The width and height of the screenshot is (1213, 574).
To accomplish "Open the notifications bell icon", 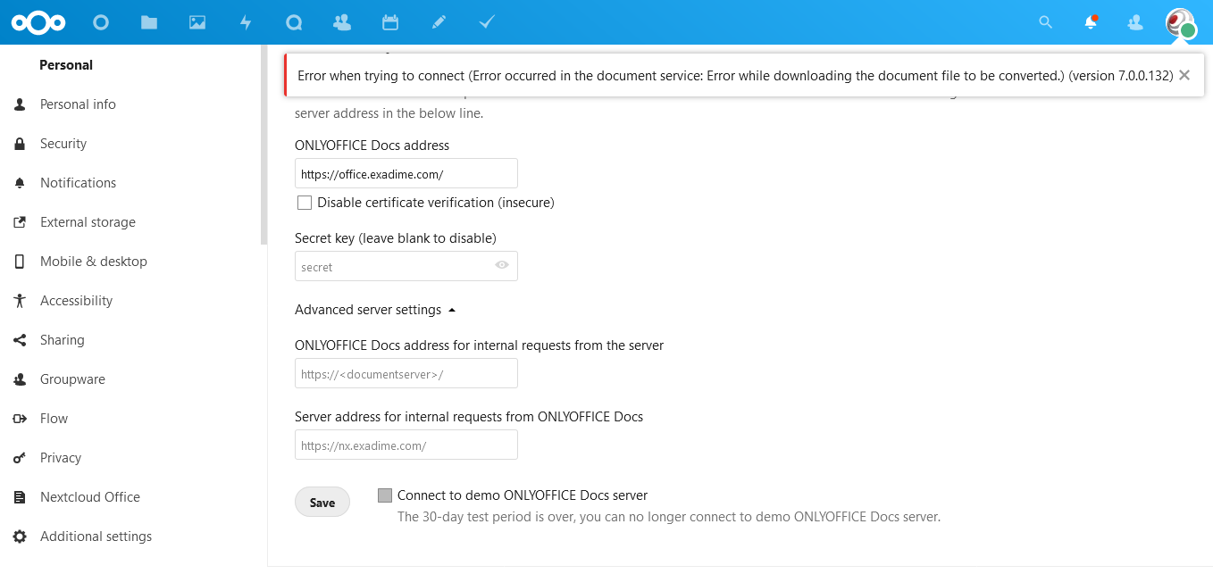I will pyautogui.click(x=1091, y=22).
